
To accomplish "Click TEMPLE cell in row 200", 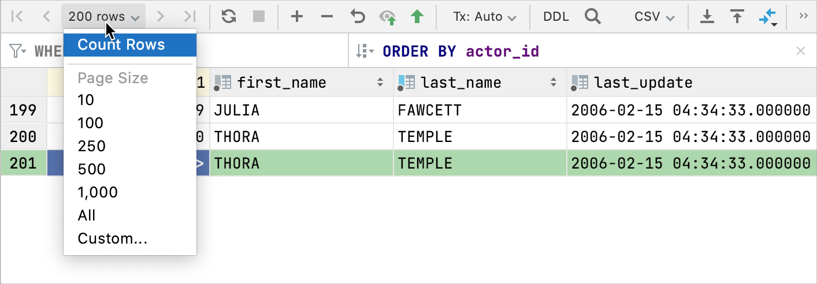I will click(x=480, y=136).
